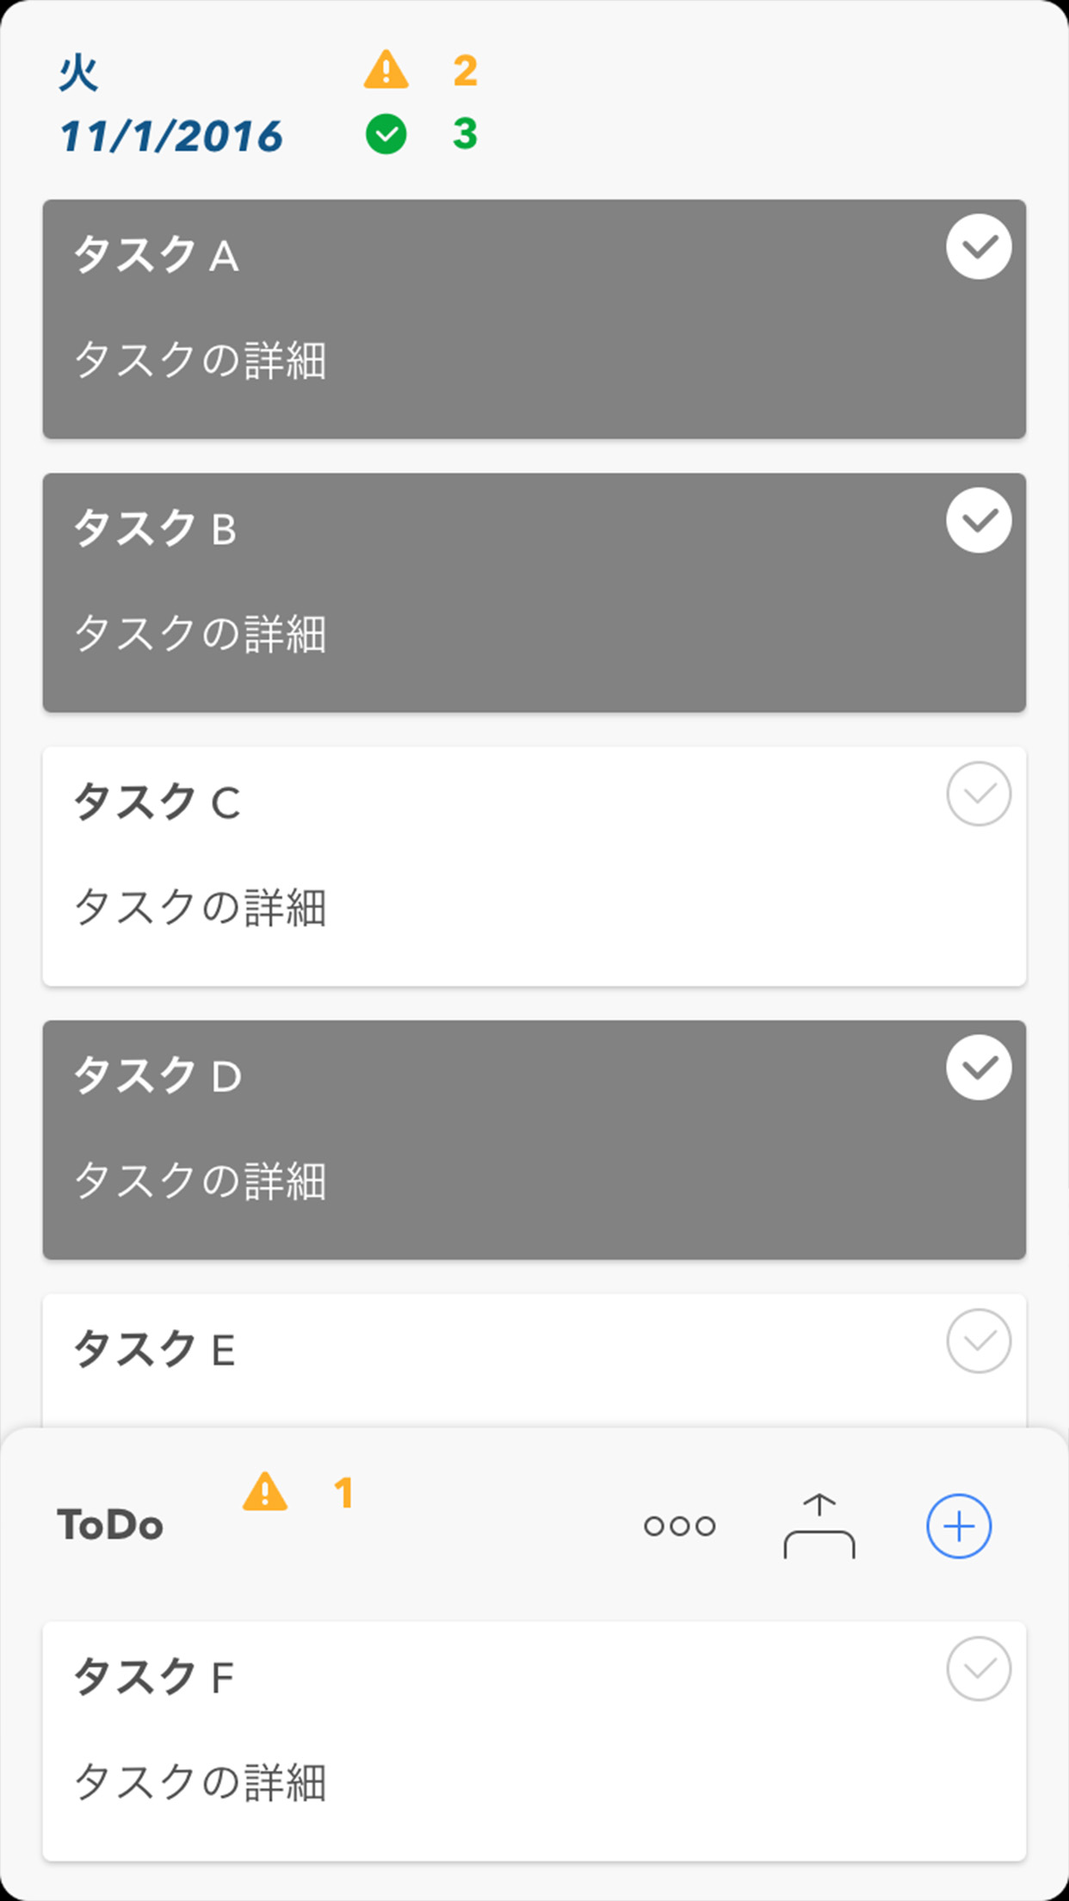Tap the ToDo section title

click(x=110, y=1525)
